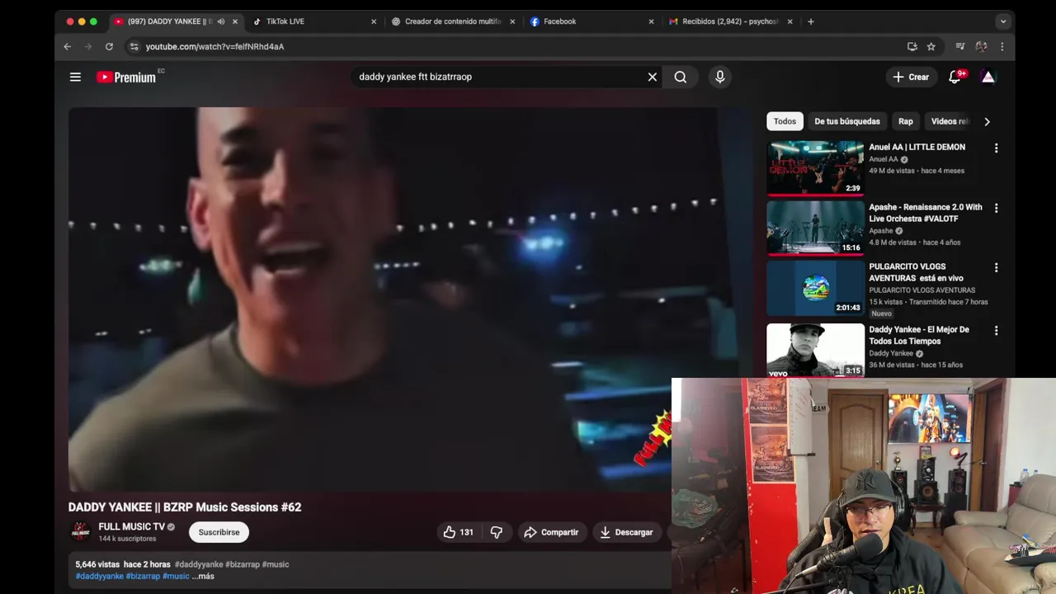Click the install/cast icon in address bar
1056x594 pixels.
912,46
